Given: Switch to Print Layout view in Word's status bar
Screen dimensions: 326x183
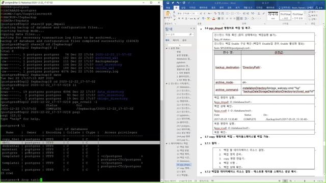Looking at the screenshot, I should pos(285,181).
